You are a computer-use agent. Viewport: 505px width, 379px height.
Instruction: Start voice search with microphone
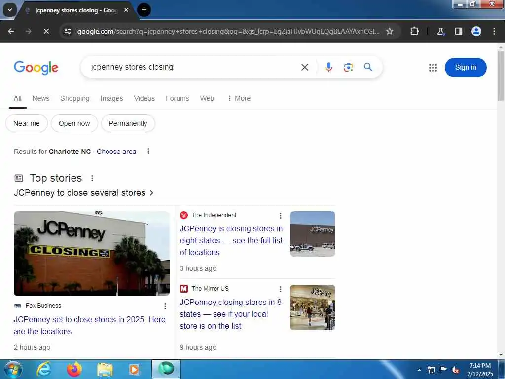tap(329, 67)
